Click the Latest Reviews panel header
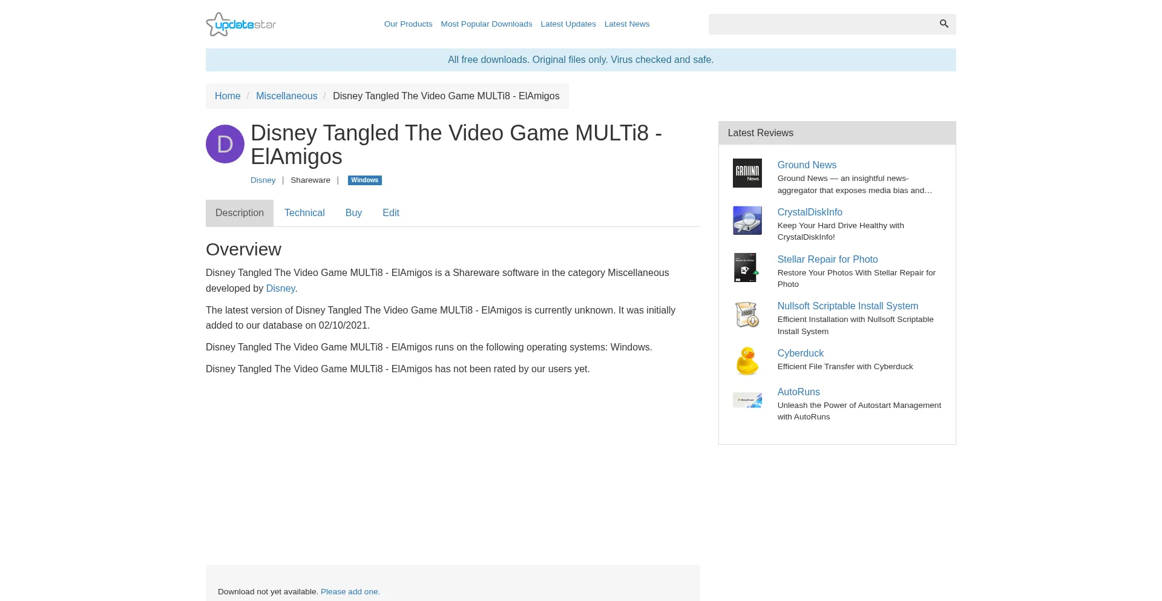The width and height of the screenshot is (1162, 601). pos(837,133)
